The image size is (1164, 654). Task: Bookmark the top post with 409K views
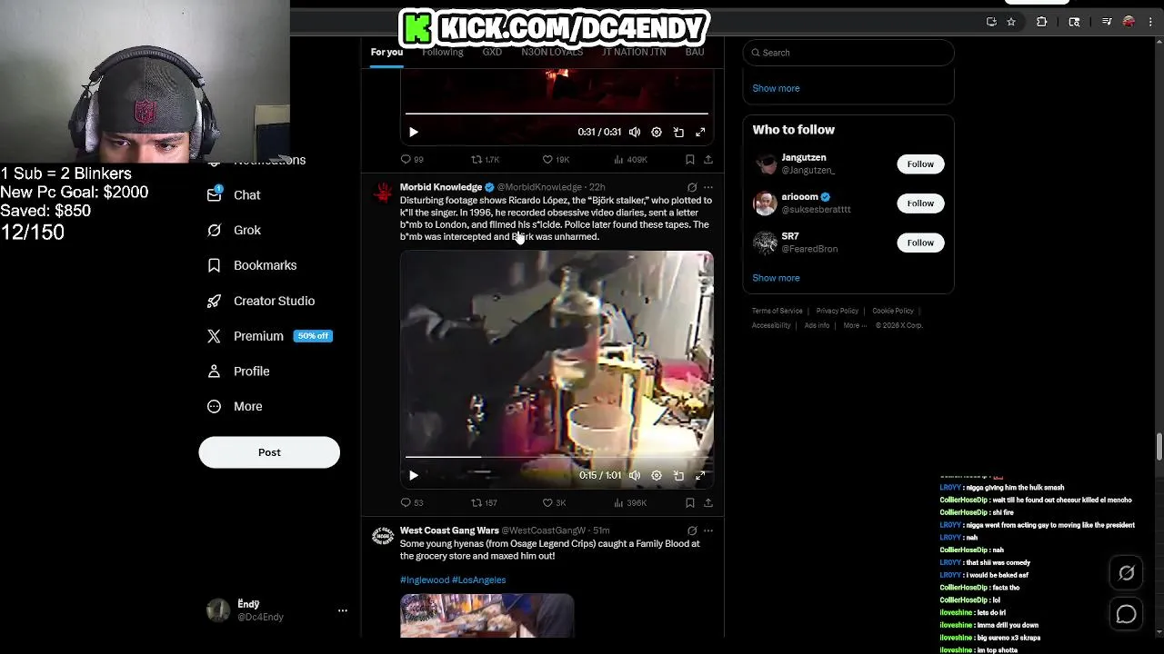[x=690, y=159]
